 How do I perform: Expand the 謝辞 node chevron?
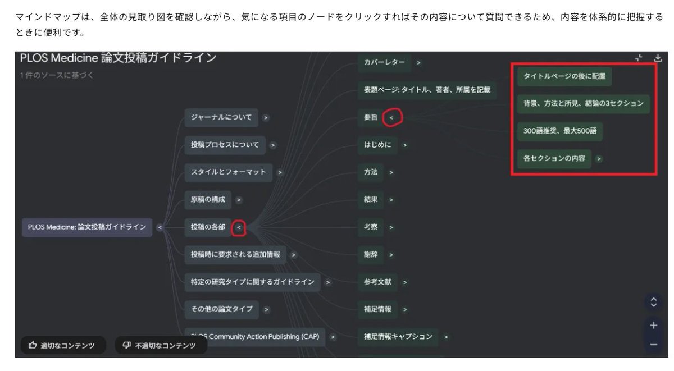(x=391, y=255)
